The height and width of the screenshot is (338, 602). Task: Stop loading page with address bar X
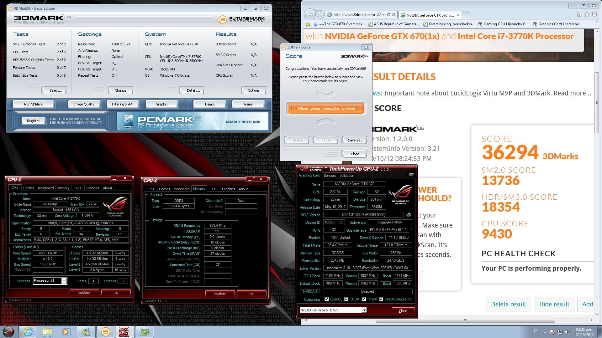[394, 14]
